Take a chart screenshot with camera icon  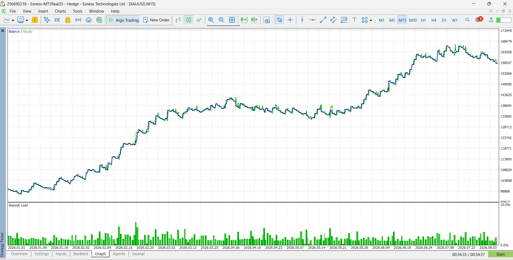coord(267,20)
